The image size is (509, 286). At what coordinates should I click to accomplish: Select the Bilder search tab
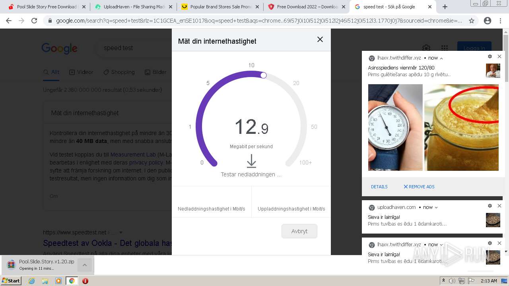coord(155,72)
